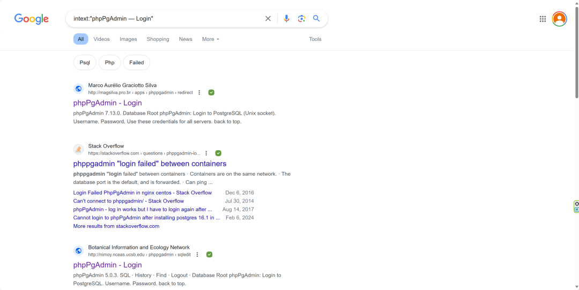
Task: Click the Jul 30, 2014 date
Action: click(x=239, y=201)
